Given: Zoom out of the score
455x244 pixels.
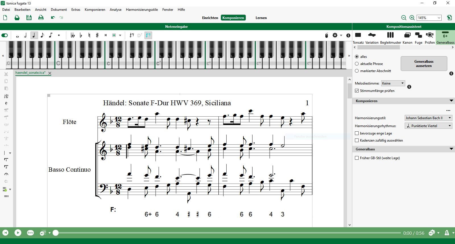Looking at the screenshot, I should pyautogui.click(x=404, y=18).
